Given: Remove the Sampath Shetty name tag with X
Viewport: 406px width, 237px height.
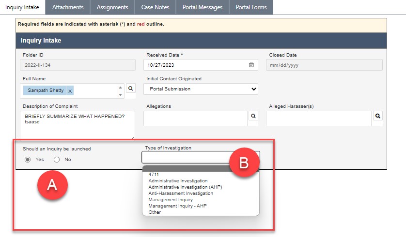Looking at the screenshot, I should pos(70,91).
